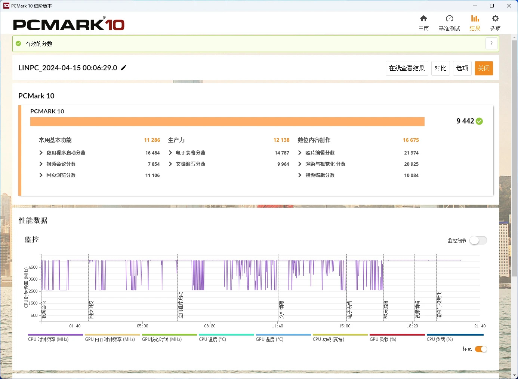Open the question mark help button
The width and height of the screenshot is (518, 379).
tap(491, 43)
